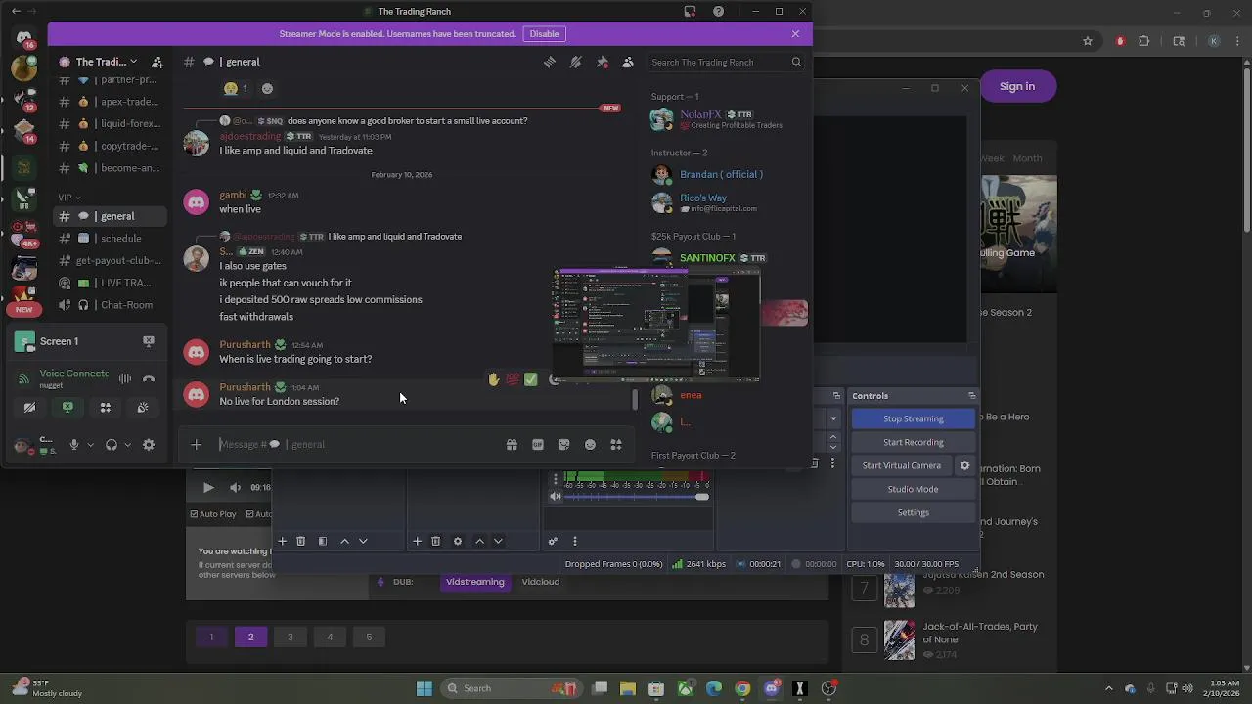Open OBS Settings button
Viewport: 1252px width, 704px height.
(913, 512)
